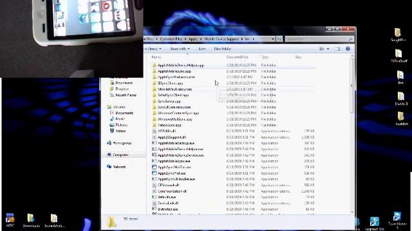Image resolution: width=412 pixels, height=231 pixels.
Task: Select the AppleMobileBackup.exe file
Action: click(176, 143)
